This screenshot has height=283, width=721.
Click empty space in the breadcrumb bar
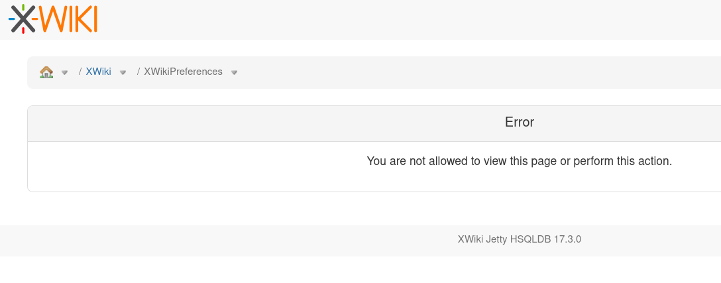(460, 72)
